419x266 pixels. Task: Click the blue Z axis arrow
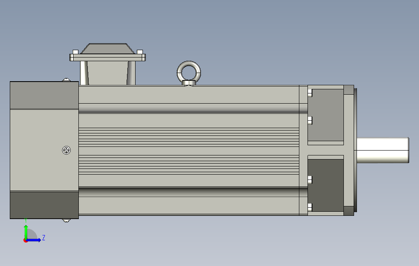[x=33, y=240]
